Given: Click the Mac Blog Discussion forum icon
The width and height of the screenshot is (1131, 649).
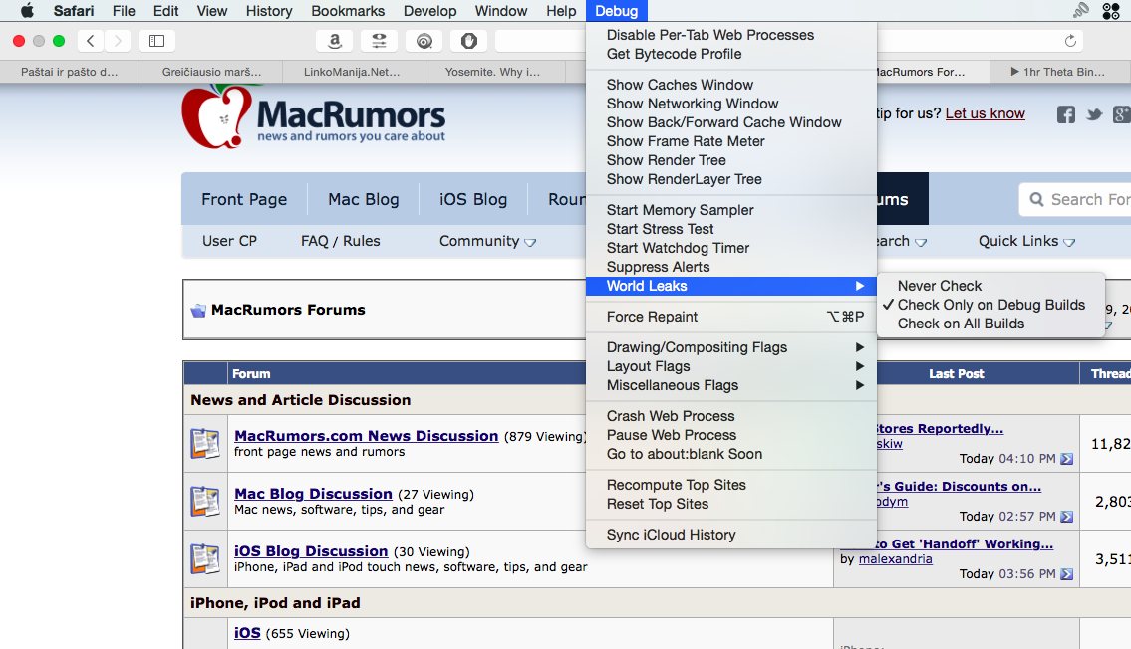Looking at the screenshot, I should click(x=205, y=501).
